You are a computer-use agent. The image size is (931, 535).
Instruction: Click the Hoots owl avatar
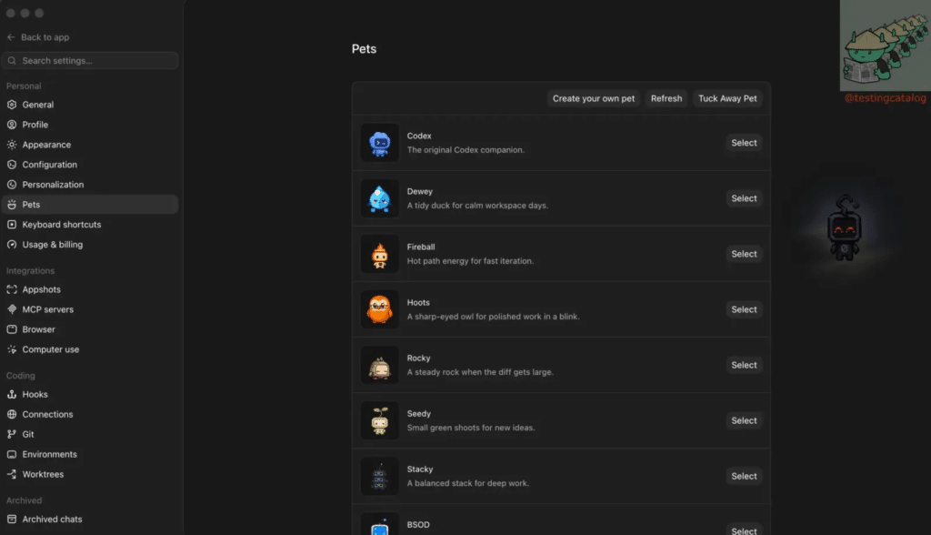379,309
